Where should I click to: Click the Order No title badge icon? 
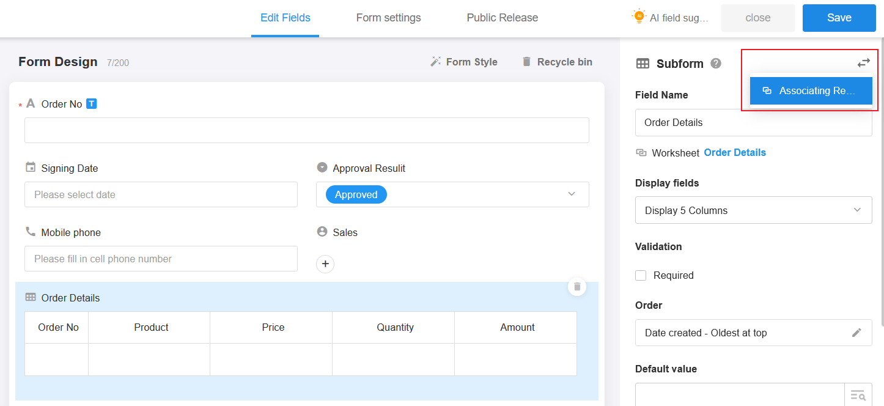click(x=91, y=103)
